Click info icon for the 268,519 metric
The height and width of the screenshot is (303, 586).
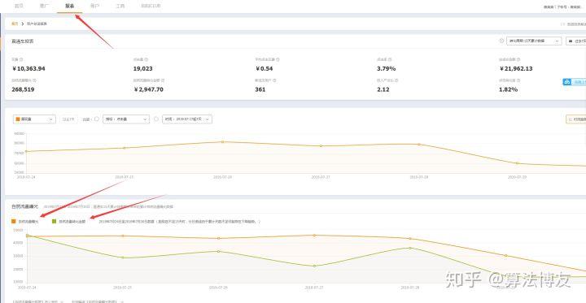tap(34, 80)
